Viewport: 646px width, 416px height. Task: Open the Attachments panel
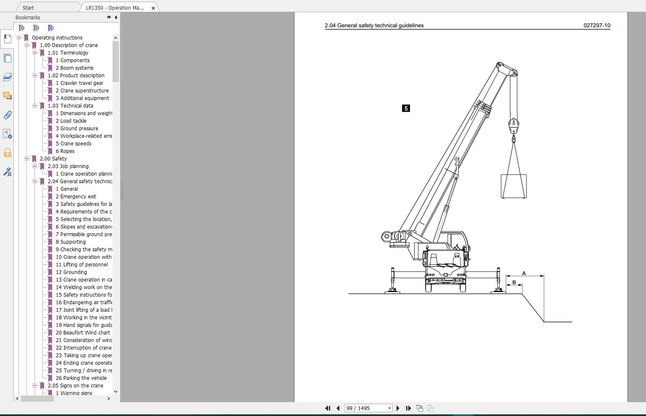[x=7, y=115]
